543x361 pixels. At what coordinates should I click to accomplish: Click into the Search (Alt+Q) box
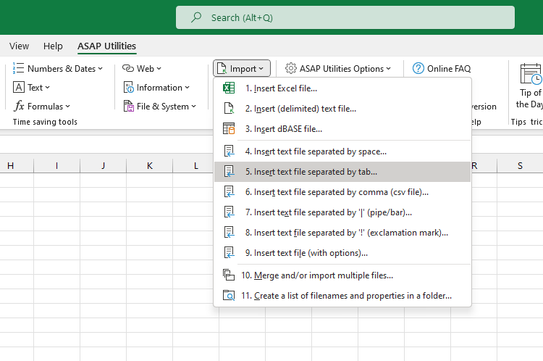[345, 17]
